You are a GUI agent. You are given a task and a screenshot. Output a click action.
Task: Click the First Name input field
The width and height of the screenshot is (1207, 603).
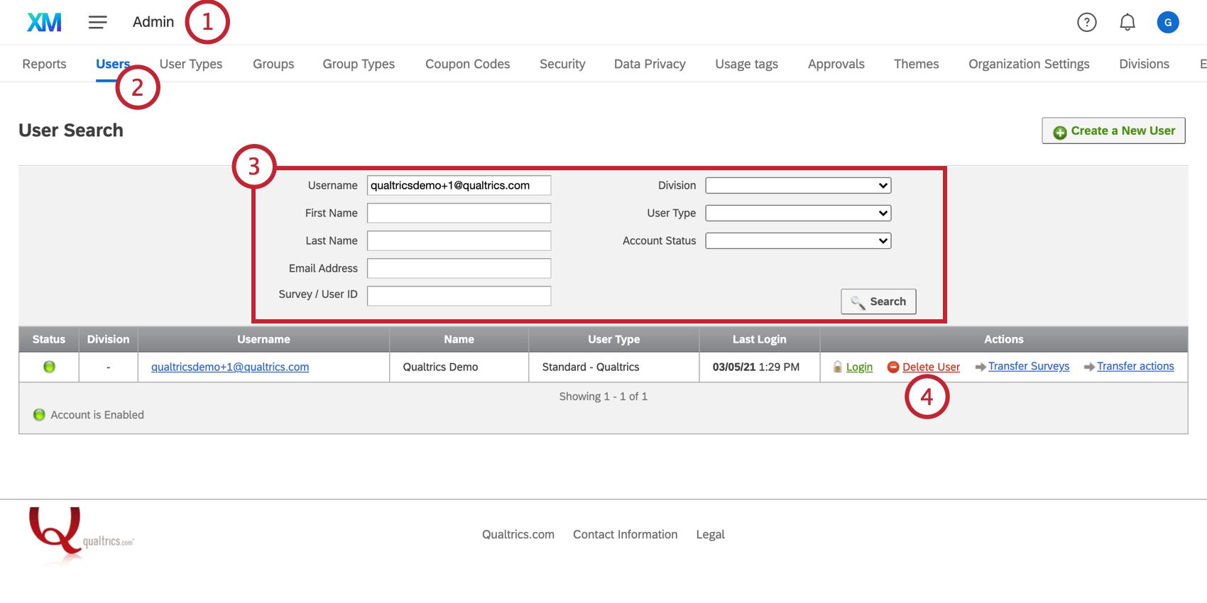click(459, 214)
